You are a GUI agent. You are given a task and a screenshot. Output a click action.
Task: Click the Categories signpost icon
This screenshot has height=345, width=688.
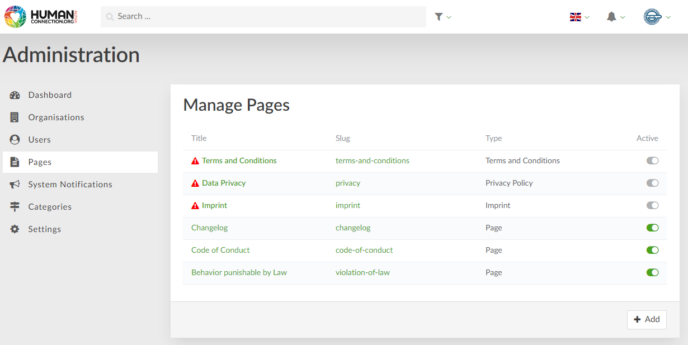pyautogui.click(x=15, y=207)
